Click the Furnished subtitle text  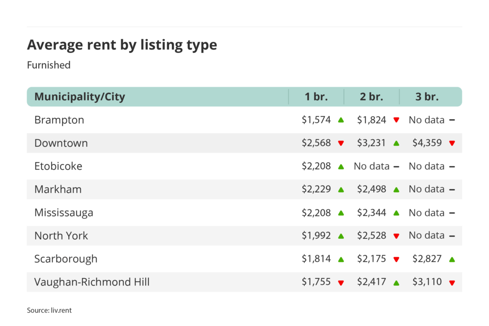pos(49,65)
